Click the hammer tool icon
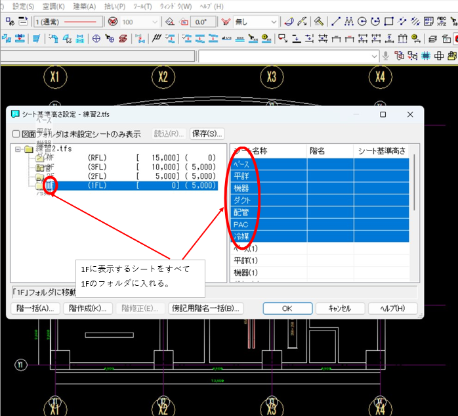This screenshot has width=458, height=416. pyautogui.click(x=319, y=21)
